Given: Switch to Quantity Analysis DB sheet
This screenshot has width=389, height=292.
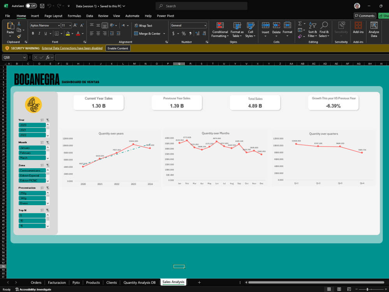Looking at the screenshot, I should pos(139,283).
